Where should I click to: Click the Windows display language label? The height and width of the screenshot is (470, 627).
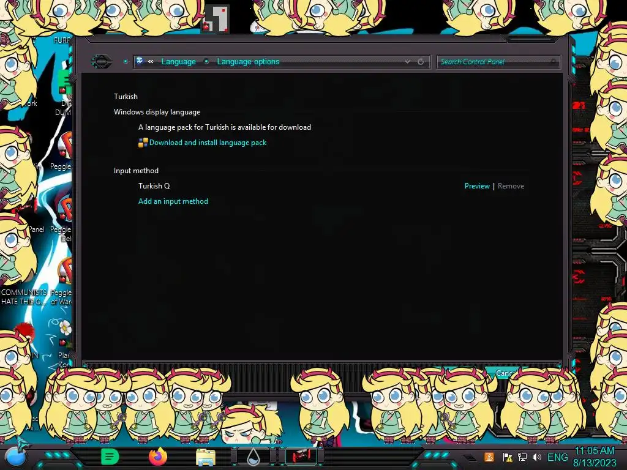[157, 112]
